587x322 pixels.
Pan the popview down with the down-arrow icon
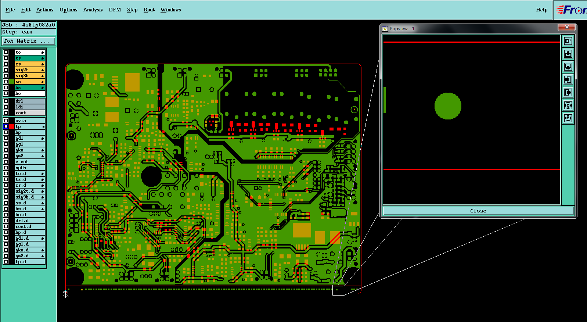[x=568, y=67]
